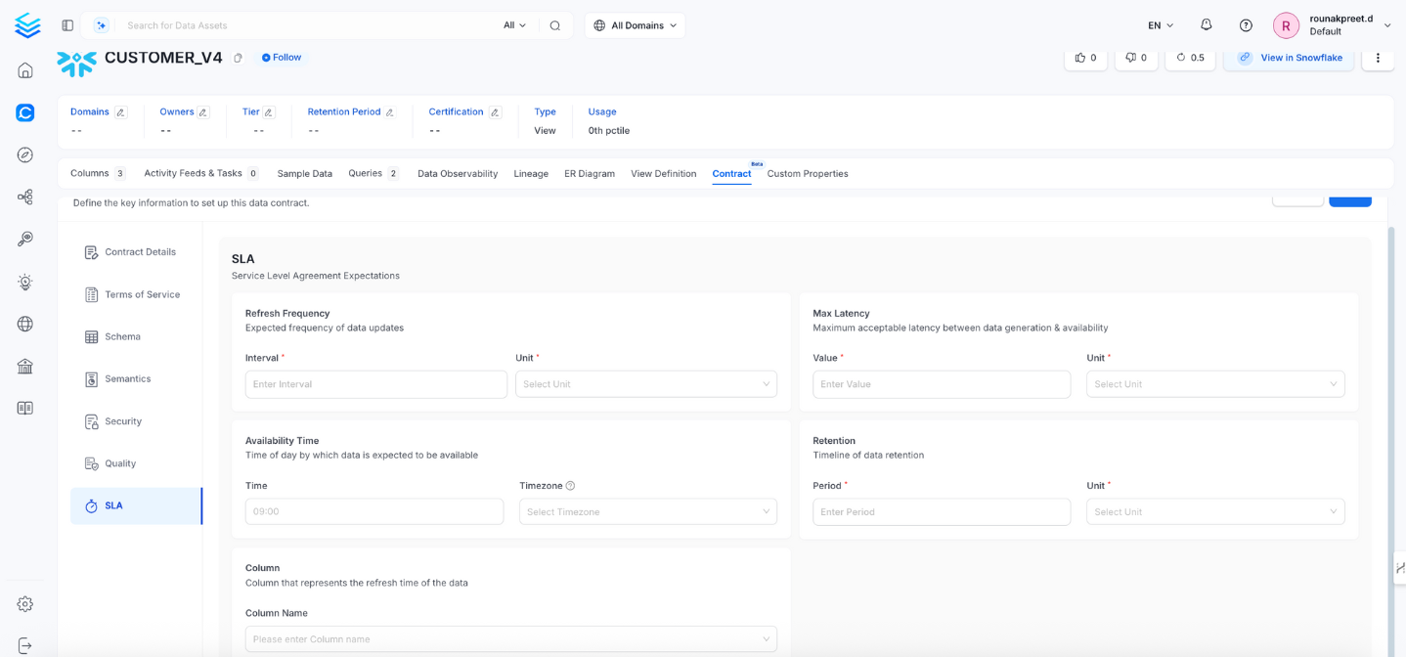
Task: Select Quality in contract sidebar
Action: coord(120,463)
